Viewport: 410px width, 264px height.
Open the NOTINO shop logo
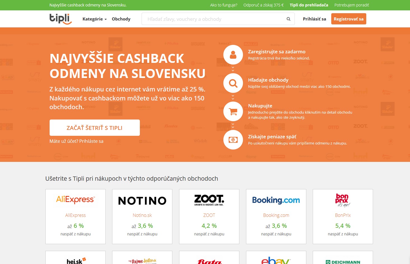coord(142,201)
